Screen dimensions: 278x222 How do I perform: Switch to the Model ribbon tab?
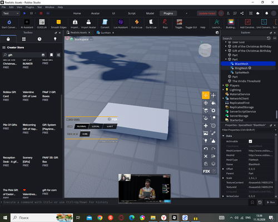(x=150, y=13)
